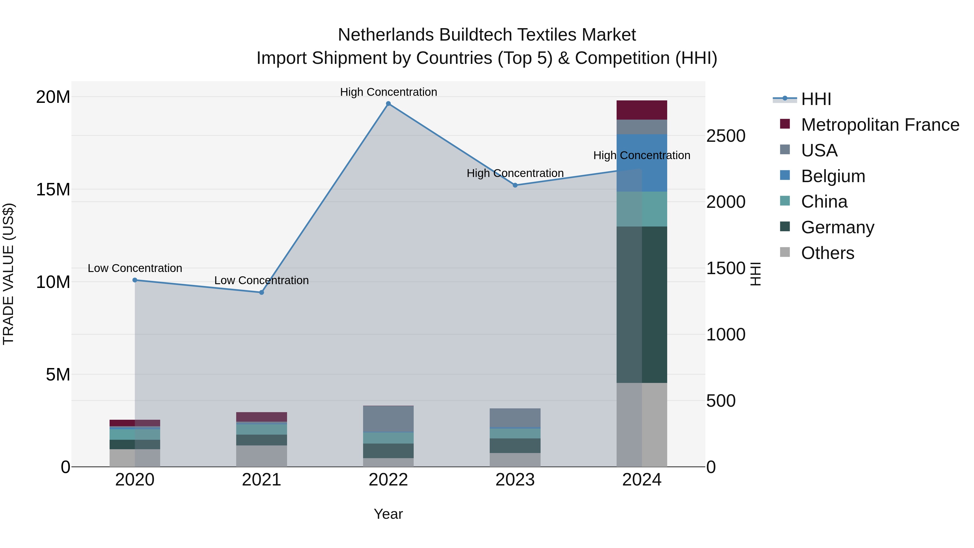Click the 'Low Concentration' annotation above 2021
The width and height of the screenshot is (974, 548).
pyautogui.click(x=262, y=280)
